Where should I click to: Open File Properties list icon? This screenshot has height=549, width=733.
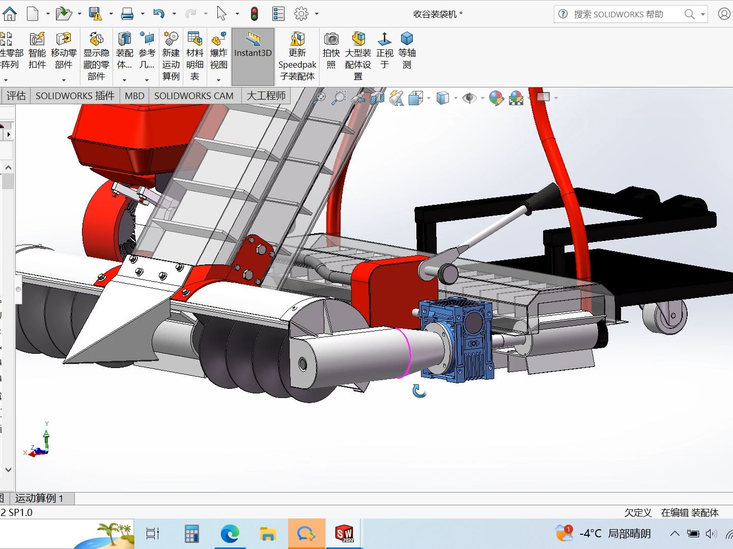[278, 14]
